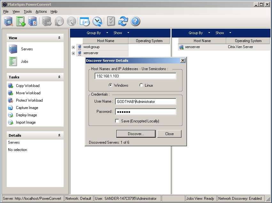
Task: Click the discover server magnifier toolbar icon
Action: pos(8,21)
